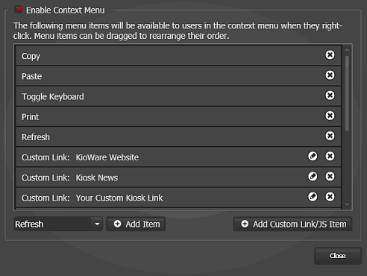Delete the Kiosk News custom link
367x276 pixels.
330,176
